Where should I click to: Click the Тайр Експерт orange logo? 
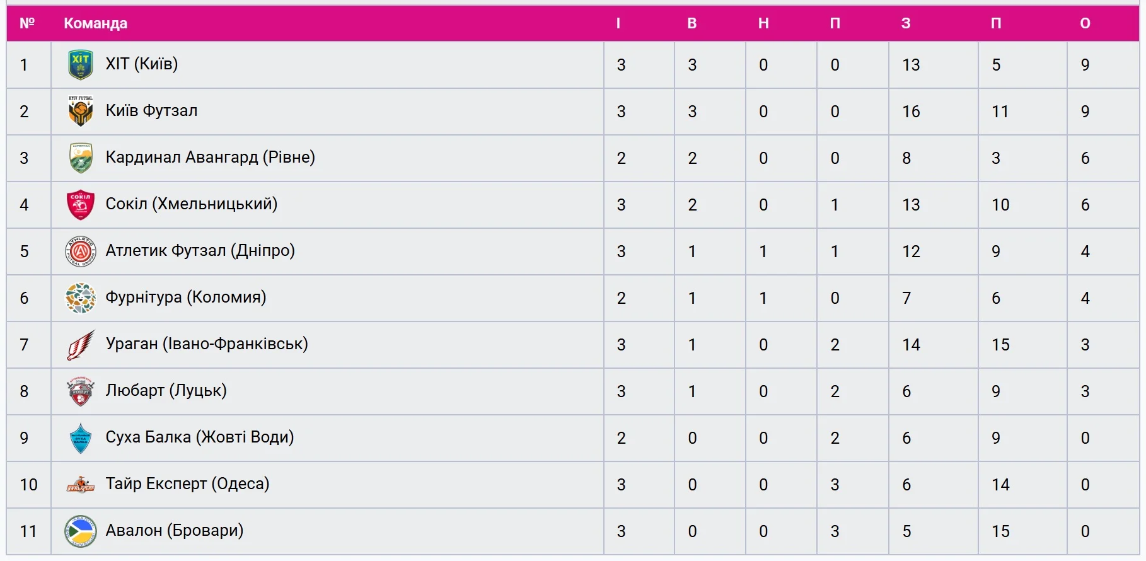[x=81, y=485]
